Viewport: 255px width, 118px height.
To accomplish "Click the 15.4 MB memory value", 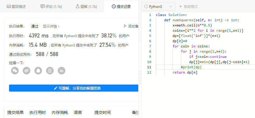I will pyautogui.click(x=38, y=45).
